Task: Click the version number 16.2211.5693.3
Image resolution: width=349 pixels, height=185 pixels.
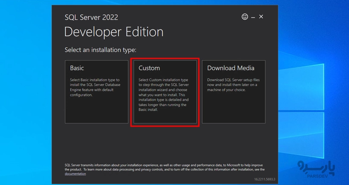Action: tap(265, 179)
